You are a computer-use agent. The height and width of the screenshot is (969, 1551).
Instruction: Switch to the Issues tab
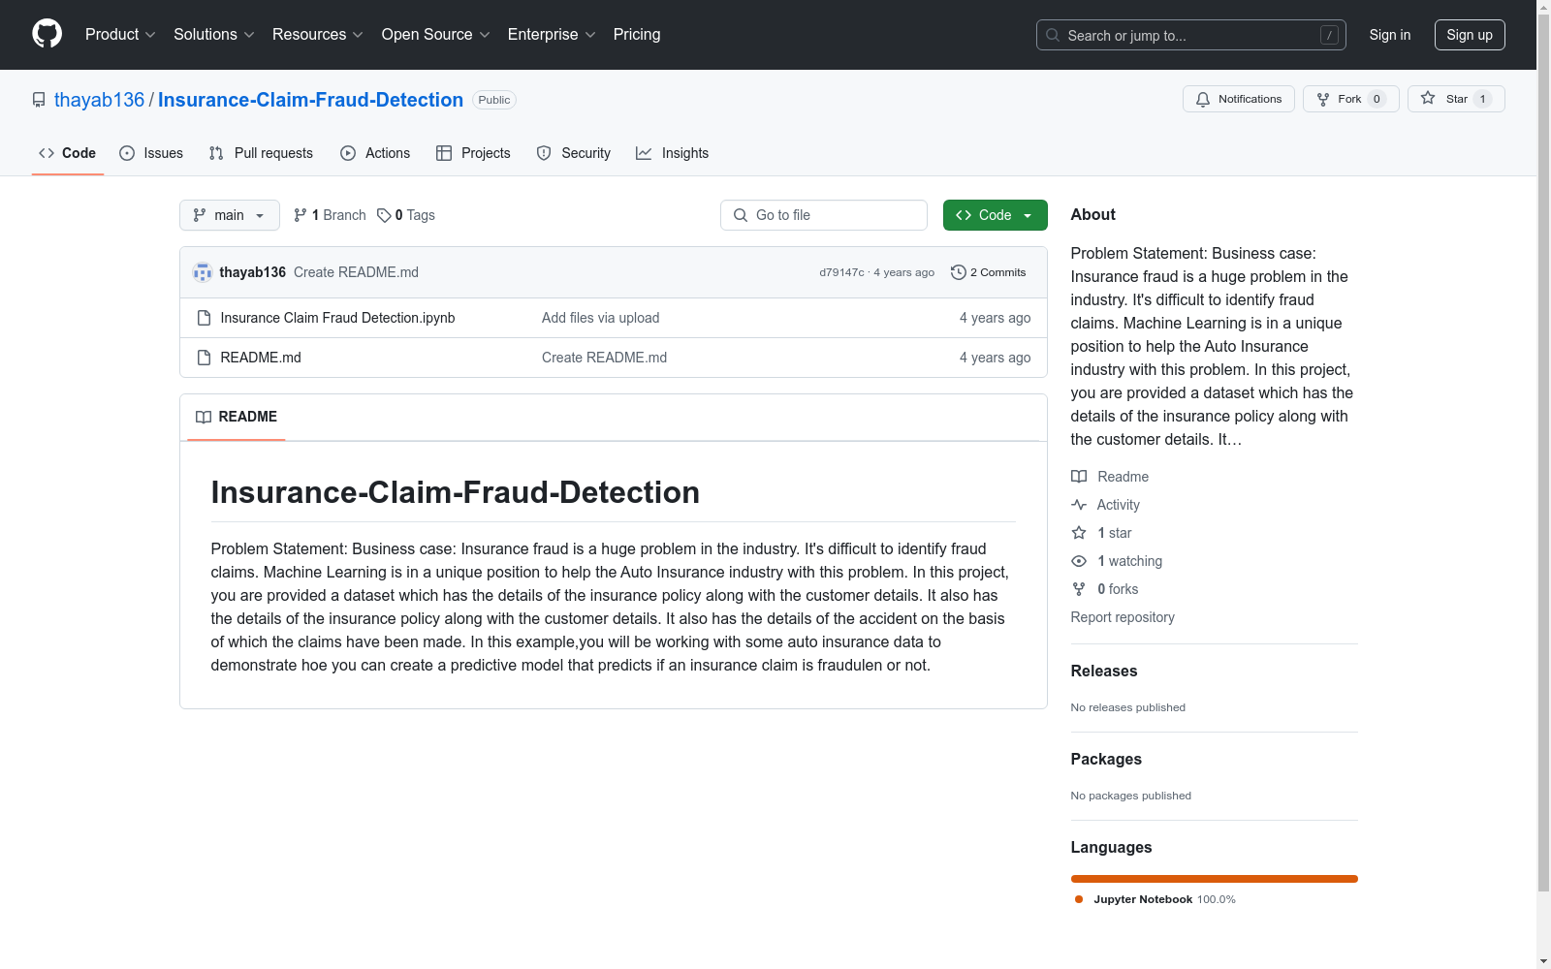pyautogui.click(x=151, y=153)
